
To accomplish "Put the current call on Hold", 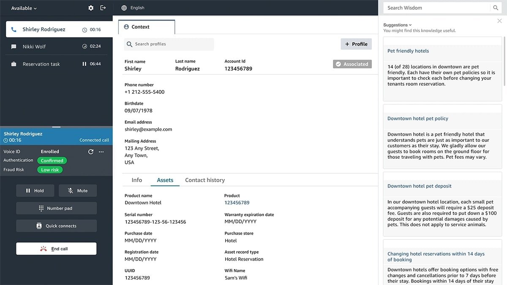I will coord(35,190).
